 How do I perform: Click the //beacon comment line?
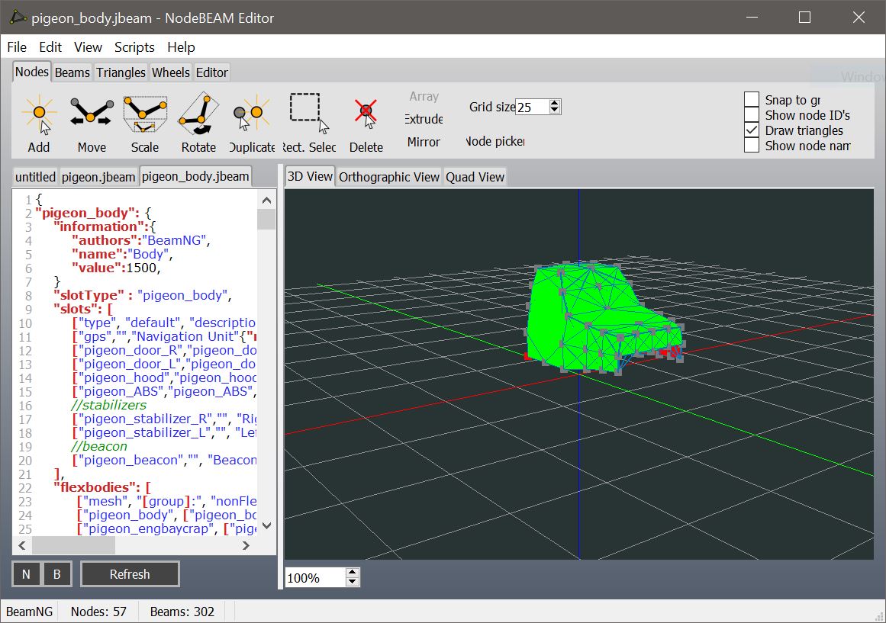point(99,446)
